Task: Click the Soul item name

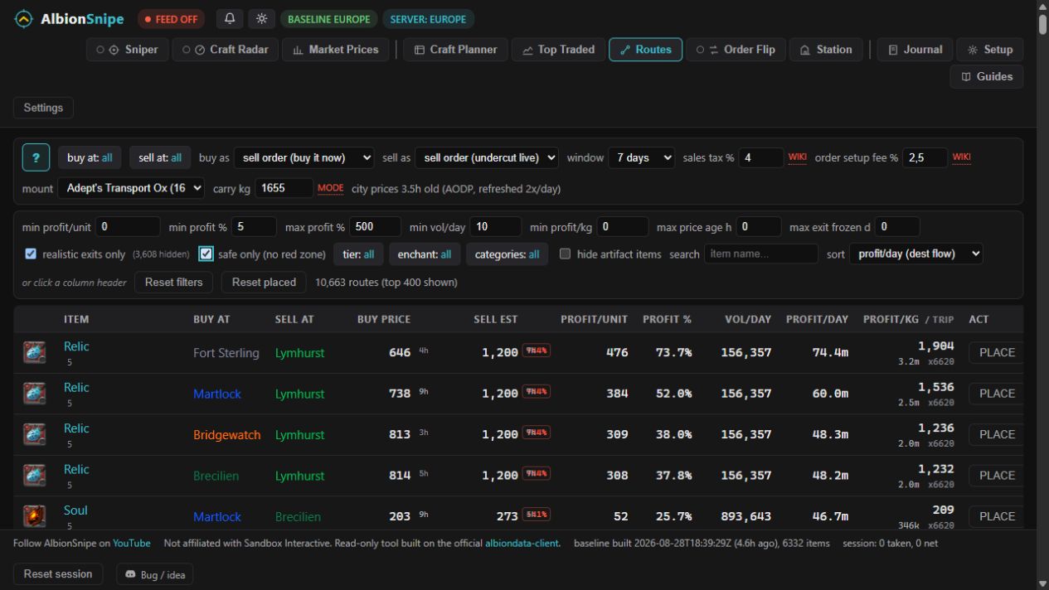Action: click(x=75, y=510)
